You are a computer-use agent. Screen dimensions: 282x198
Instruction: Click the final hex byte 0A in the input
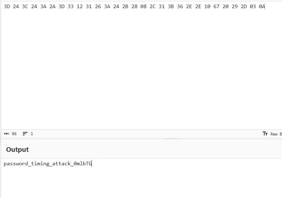pyautogui.click(x=262, y=6)
